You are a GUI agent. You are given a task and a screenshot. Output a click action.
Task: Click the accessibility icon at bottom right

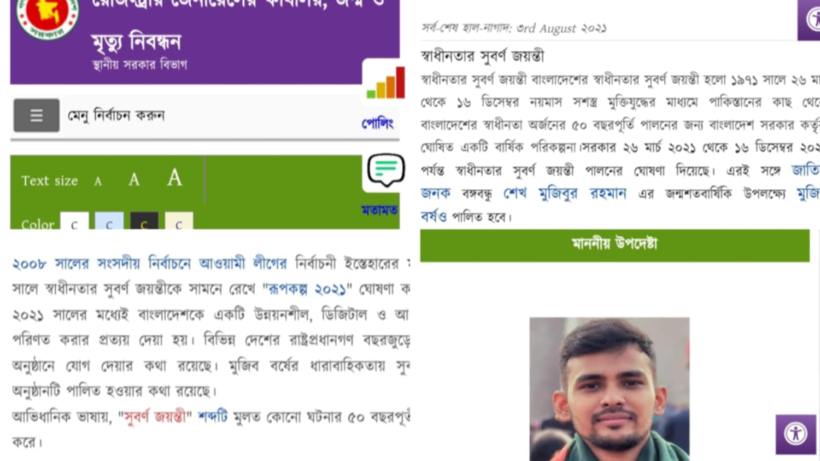pyautogui.click(x=795, y=434)
